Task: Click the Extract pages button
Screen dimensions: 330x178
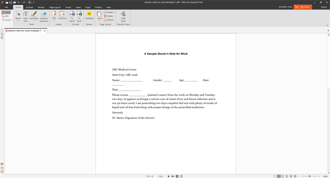Action: (x=108, y=20)
